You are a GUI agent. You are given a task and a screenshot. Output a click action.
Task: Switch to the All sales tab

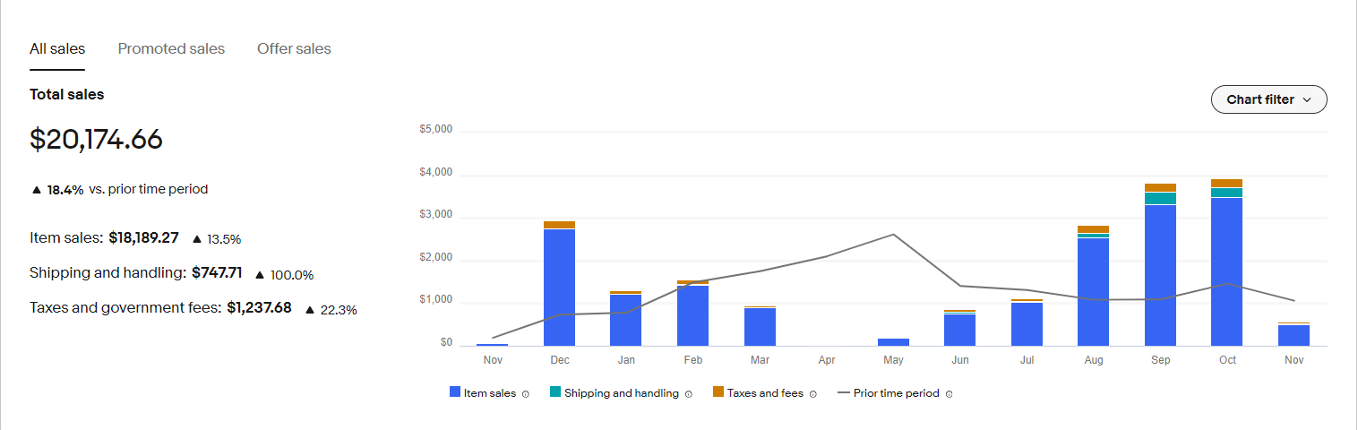(x=57, y=48)
